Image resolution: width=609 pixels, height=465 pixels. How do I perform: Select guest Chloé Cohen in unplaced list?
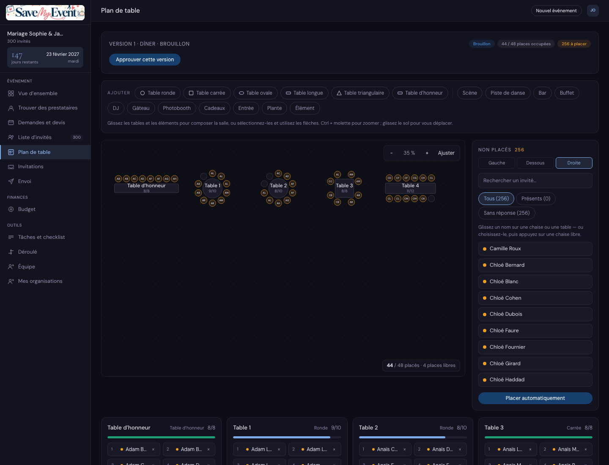pos(535,298)
